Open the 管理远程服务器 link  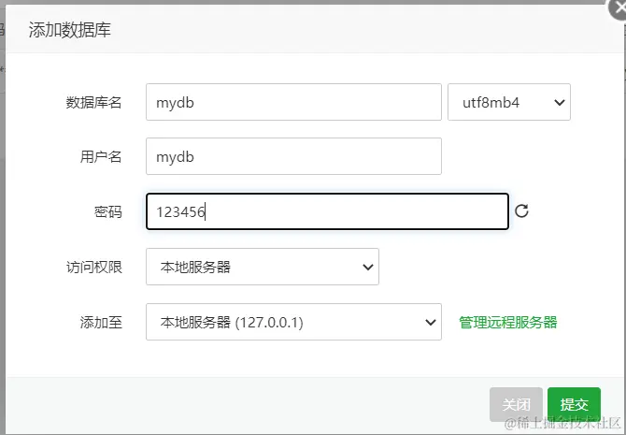click(x=508, y=322)
